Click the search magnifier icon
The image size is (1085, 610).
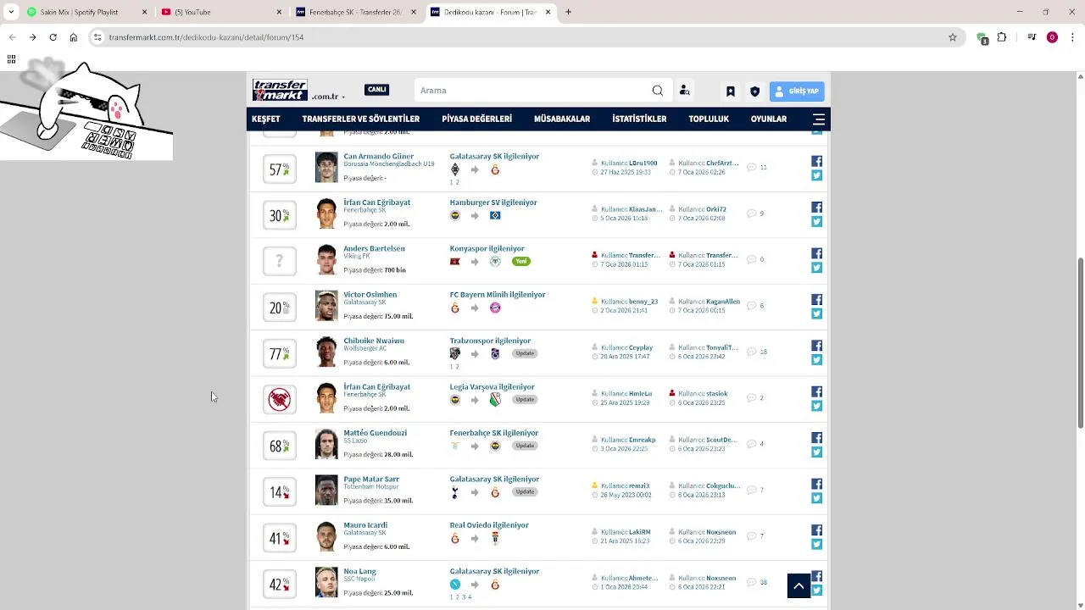(x=658, y=91)
